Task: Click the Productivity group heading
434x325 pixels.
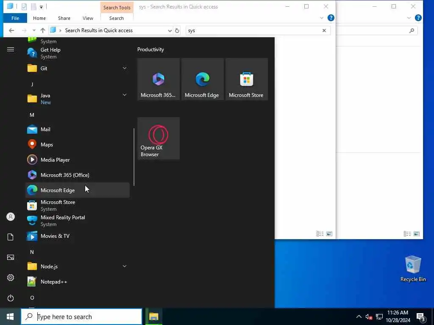Action: point(150,50)
